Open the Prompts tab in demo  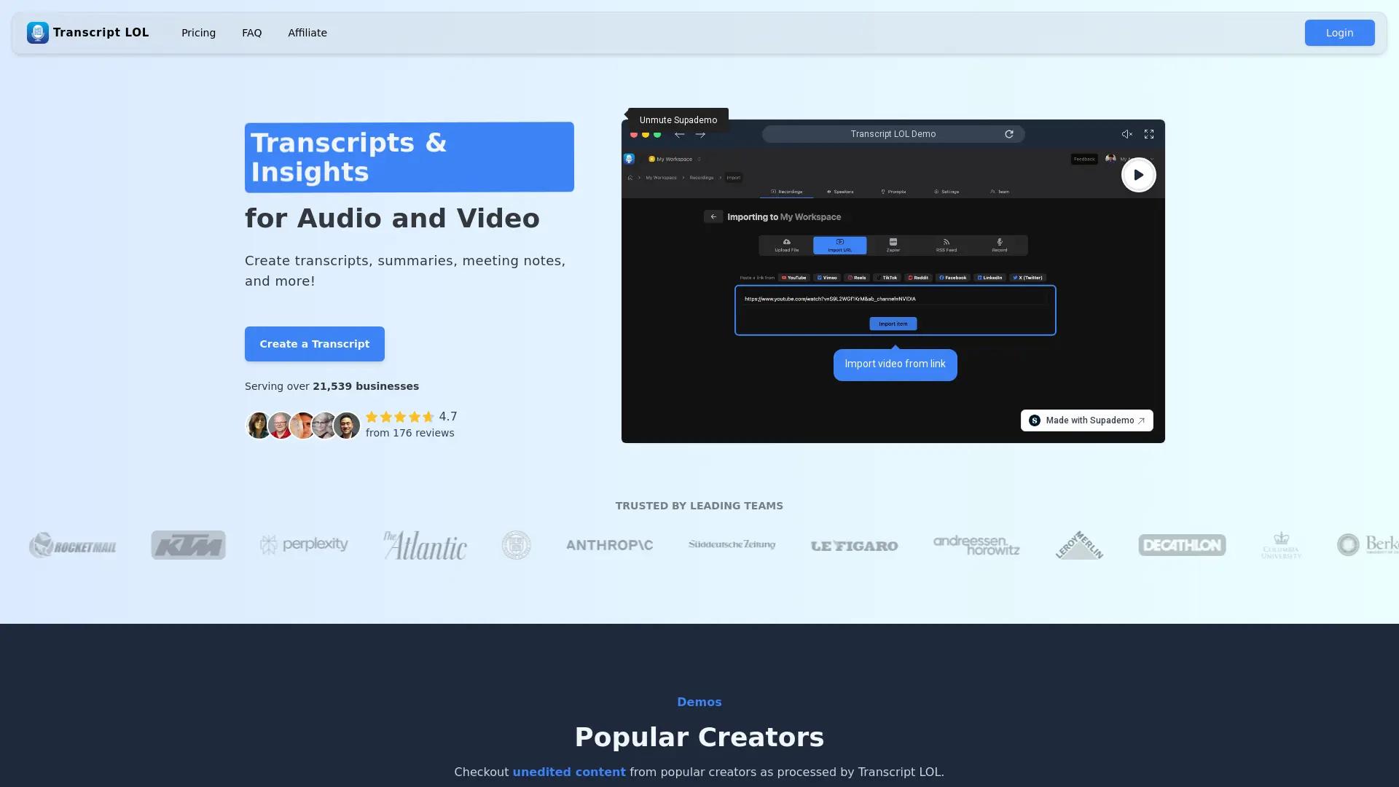(x=893, y=192)
